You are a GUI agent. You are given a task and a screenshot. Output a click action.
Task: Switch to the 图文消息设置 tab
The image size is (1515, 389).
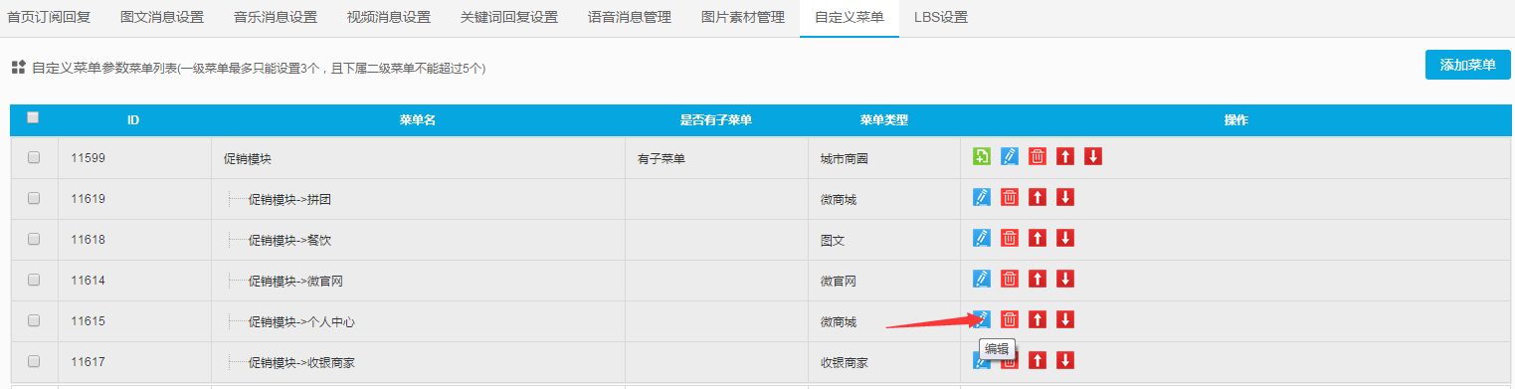click(161, 17)
